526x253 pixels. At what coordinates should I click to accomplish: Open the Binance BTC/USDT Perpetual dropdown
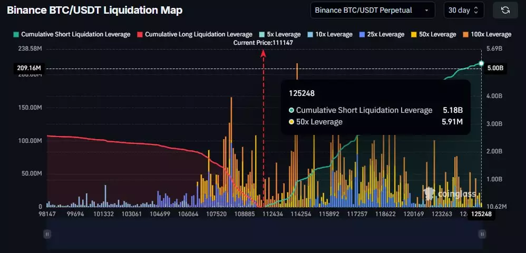pyautogui.click(x=372, y=10)
